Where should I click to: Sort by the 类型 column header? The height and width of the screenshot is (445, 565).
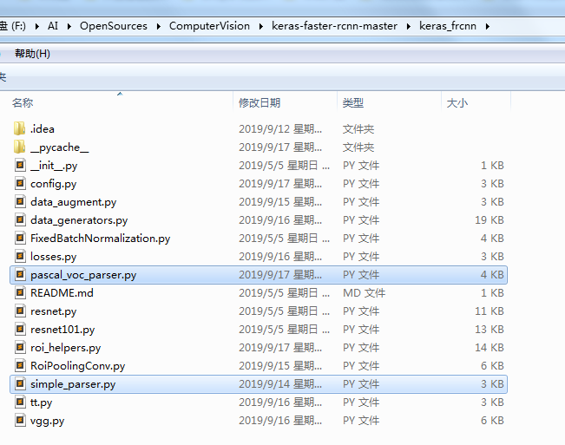tap(352, 103)
